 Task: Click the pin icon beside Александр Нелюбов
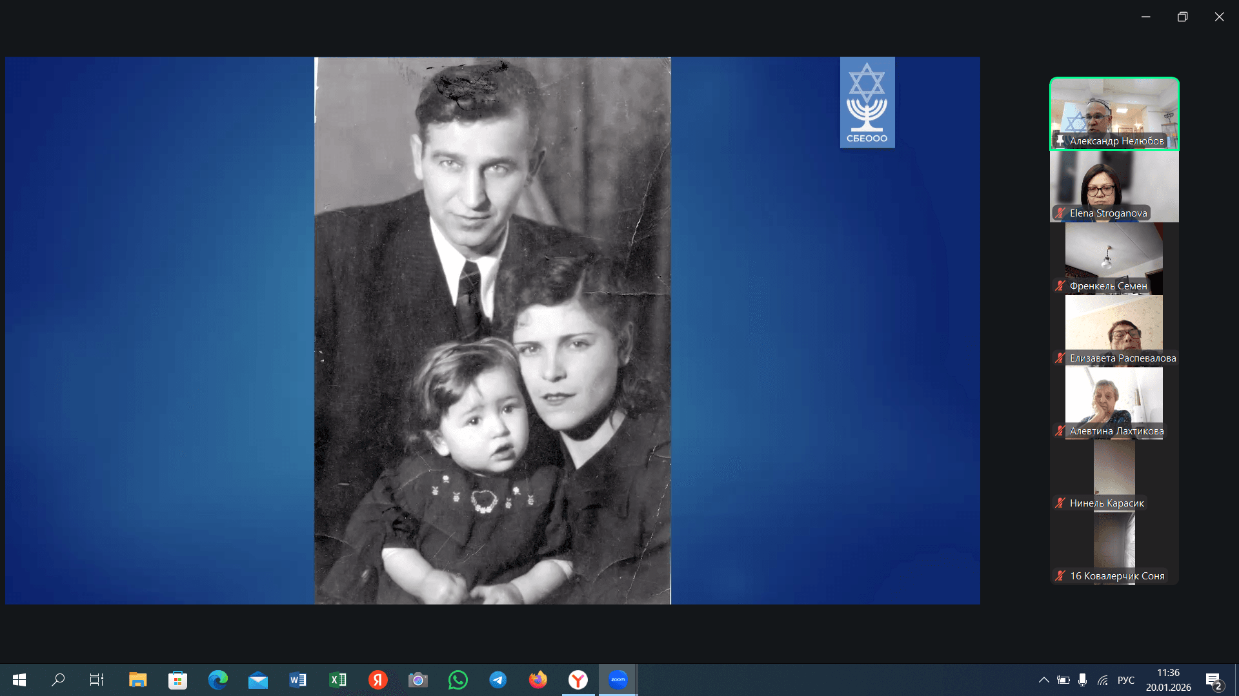1060,140
